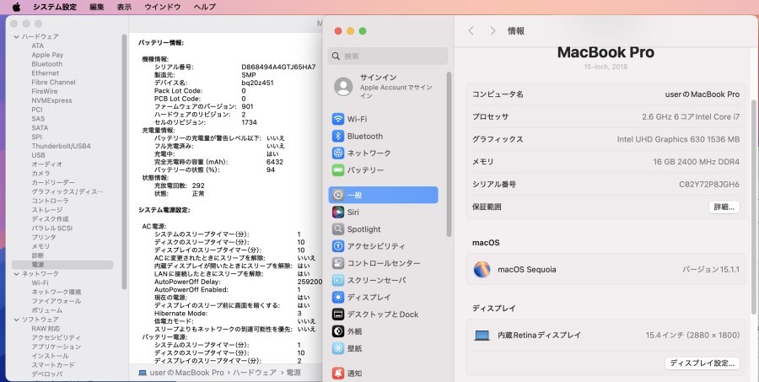Open the 編集 menu
Screen dimensions: 759x382
tap(97, 7)
